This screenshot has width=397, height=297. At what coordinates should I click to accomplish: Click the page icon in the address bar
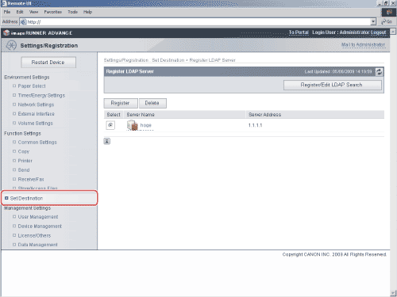coord(24,22)
